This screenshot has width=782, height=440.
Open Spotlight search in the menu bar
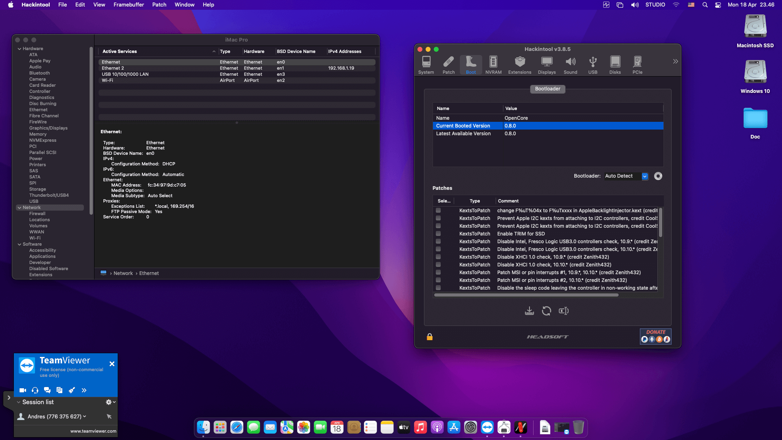click(x=705, y=5)
